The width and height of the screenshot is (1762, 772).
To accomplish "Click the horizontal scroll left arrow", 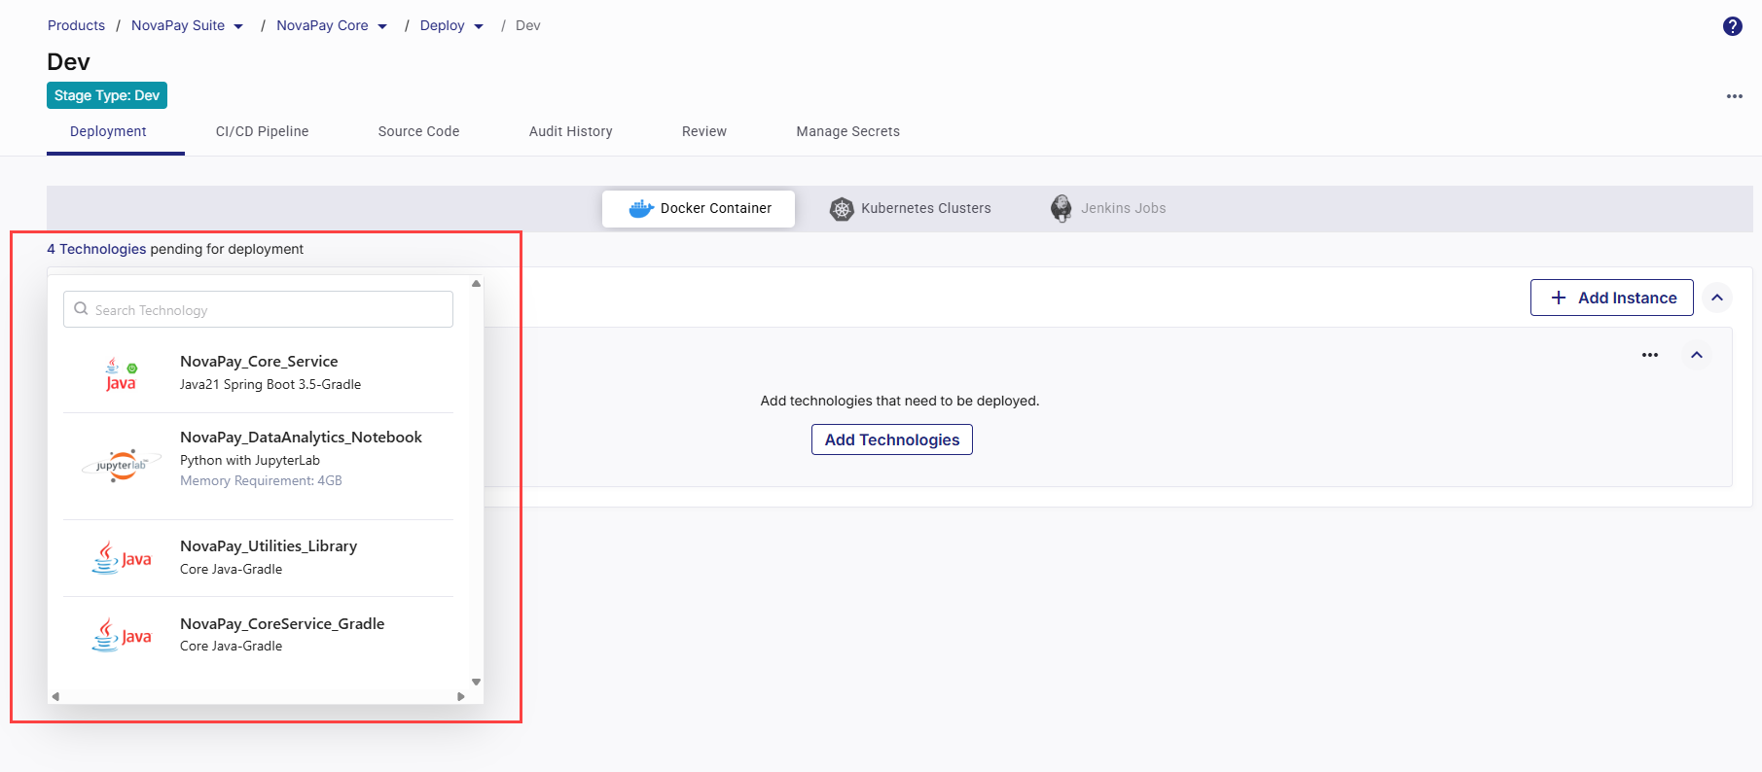I will pyautogui.click(x=55, y=696).
